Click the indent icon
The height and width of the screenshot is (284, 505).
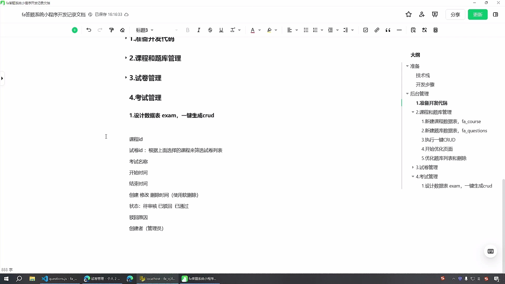(331, 30)
